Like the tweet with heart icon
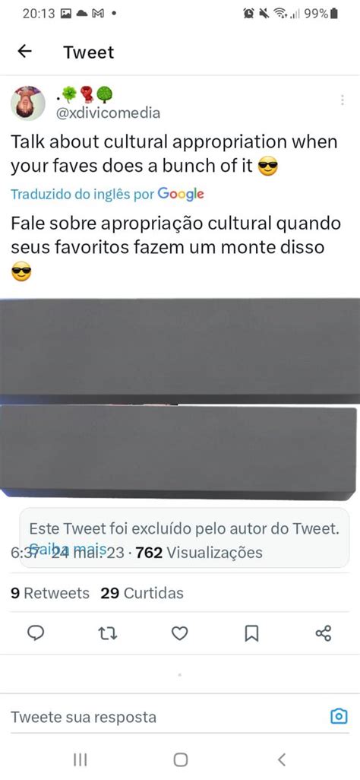This screenshot has width=360, height=780. (179, 633)
